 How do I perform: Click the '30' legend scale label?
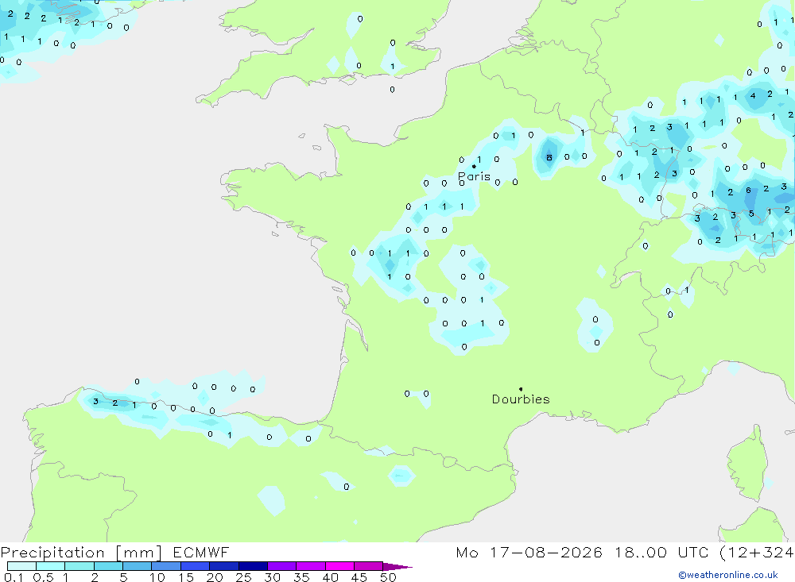pyautogui.click(x=273, y=577)
